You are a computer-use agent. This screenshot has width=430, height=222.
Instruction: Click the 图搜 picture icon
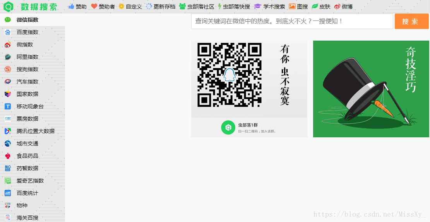coord(292,6)
